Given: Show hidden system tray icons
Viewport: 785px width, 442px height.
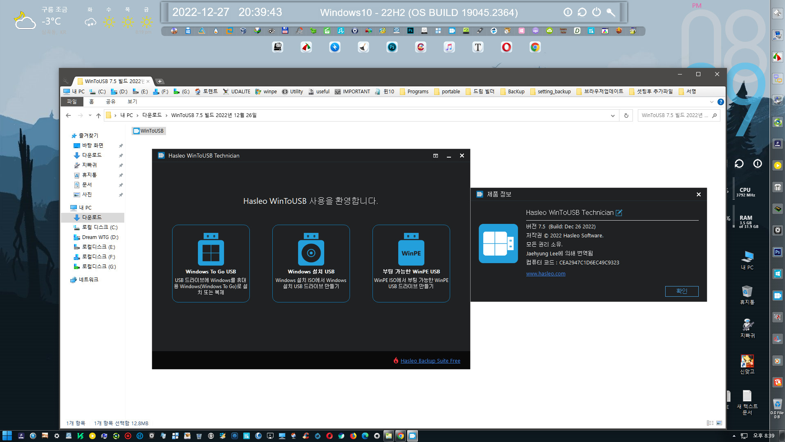Looking at the screenshot, I should point(734,436).
